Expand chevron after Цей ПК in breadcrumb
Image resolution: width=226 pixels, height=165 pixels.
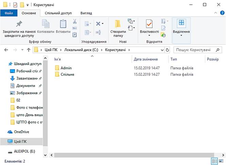[x=61, y=50]
